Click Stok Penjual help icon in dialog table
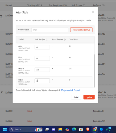 (x=47, y=40)
